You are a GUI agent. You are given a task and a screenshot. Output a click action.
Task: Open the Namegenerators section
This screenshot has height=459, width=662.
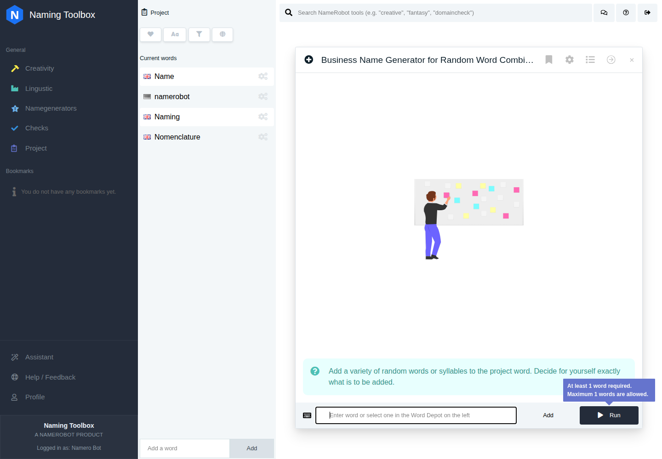[x=51, y=108]
